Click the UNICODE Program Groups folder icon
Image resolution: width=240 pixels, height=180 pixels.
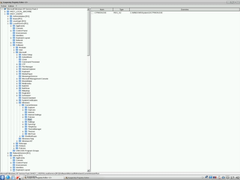tap(14, 151)
